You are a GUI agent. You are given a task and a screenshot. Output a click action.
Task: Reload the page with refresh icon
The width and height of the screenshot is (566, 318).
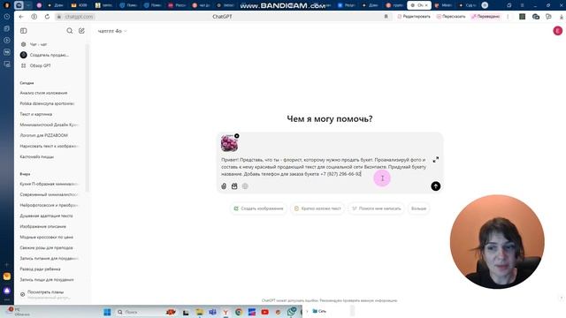pos(47,17)
